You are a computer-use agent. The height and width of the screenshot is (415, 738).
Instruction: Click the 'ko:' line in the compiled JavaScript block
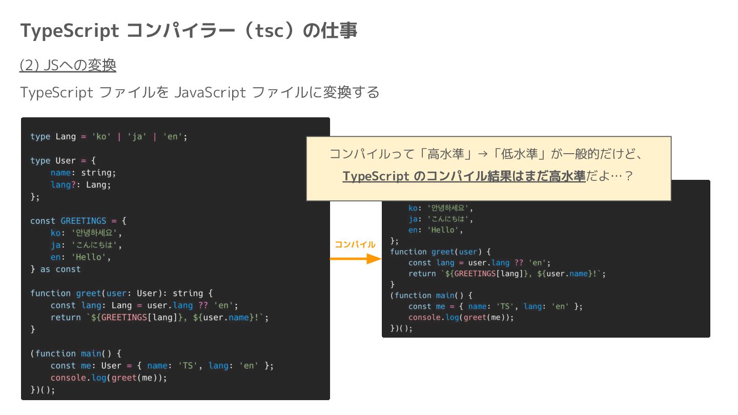(441, 208)
